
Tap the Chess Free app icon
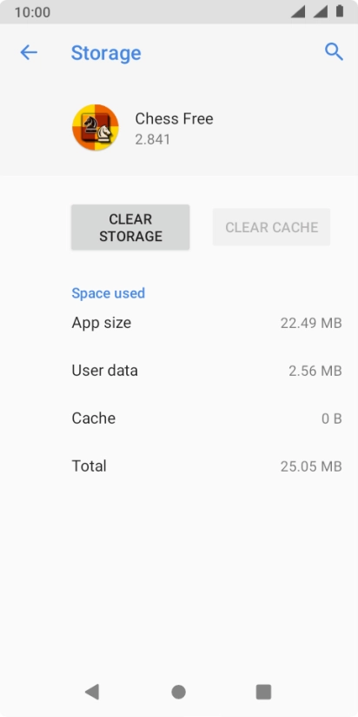click(96, 128)
